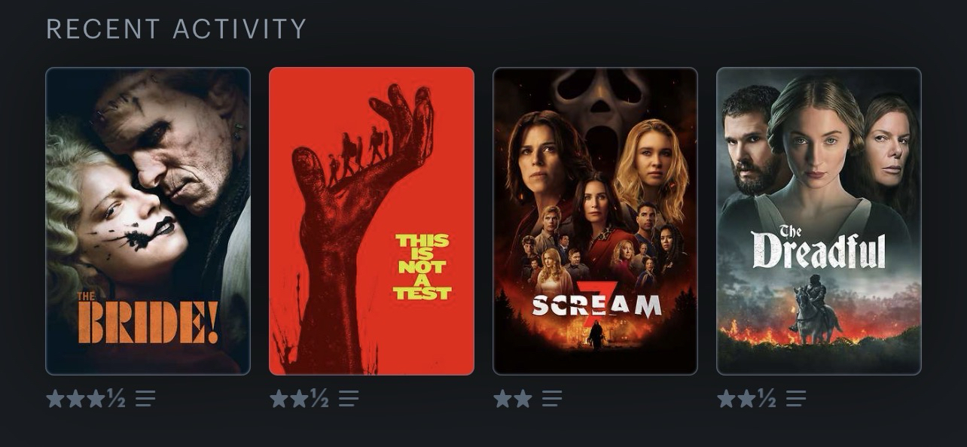Image resolution: width=967 pixels, height=447 pixels.
Task: Click the second star under The Dreadful
Action: coord(747,399)
